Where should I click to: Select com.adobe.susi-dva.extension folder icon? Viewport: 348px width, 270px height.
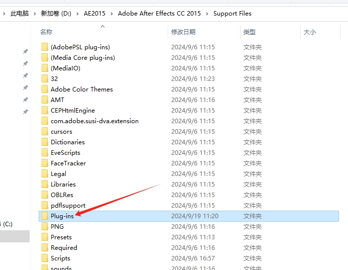pyautogui.click(x=45, y=121)
